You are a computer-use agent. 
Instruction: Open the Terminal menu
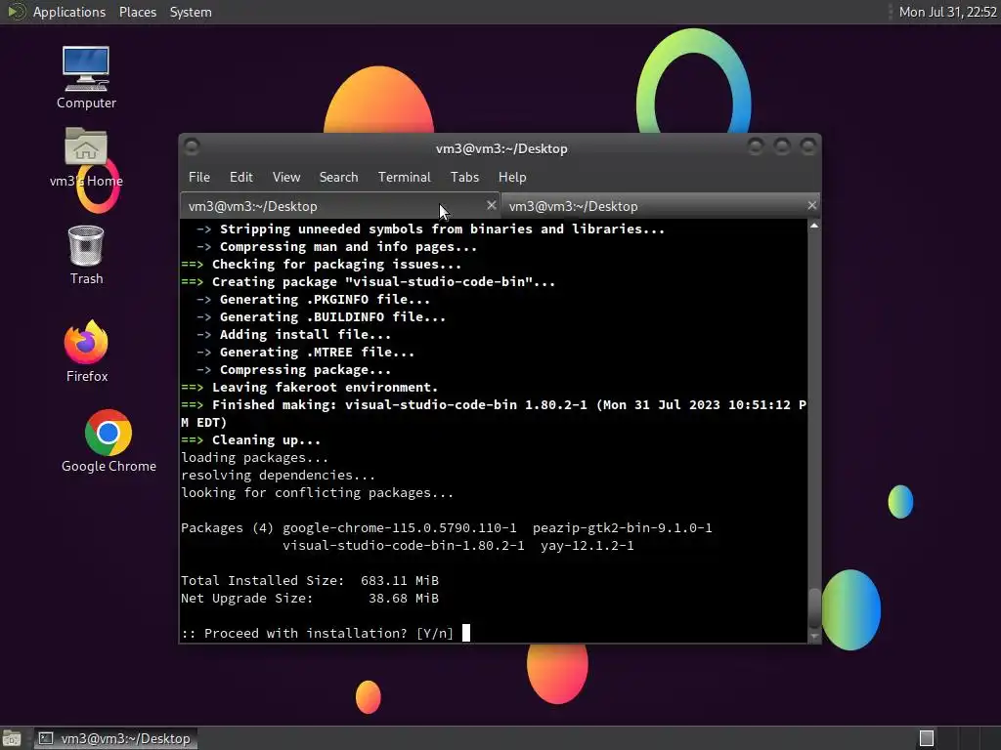[404, 178]
